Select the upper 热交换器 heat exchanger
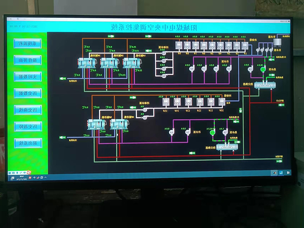Image resolution: width=304 pixels, height=228 pixels. 264,84
